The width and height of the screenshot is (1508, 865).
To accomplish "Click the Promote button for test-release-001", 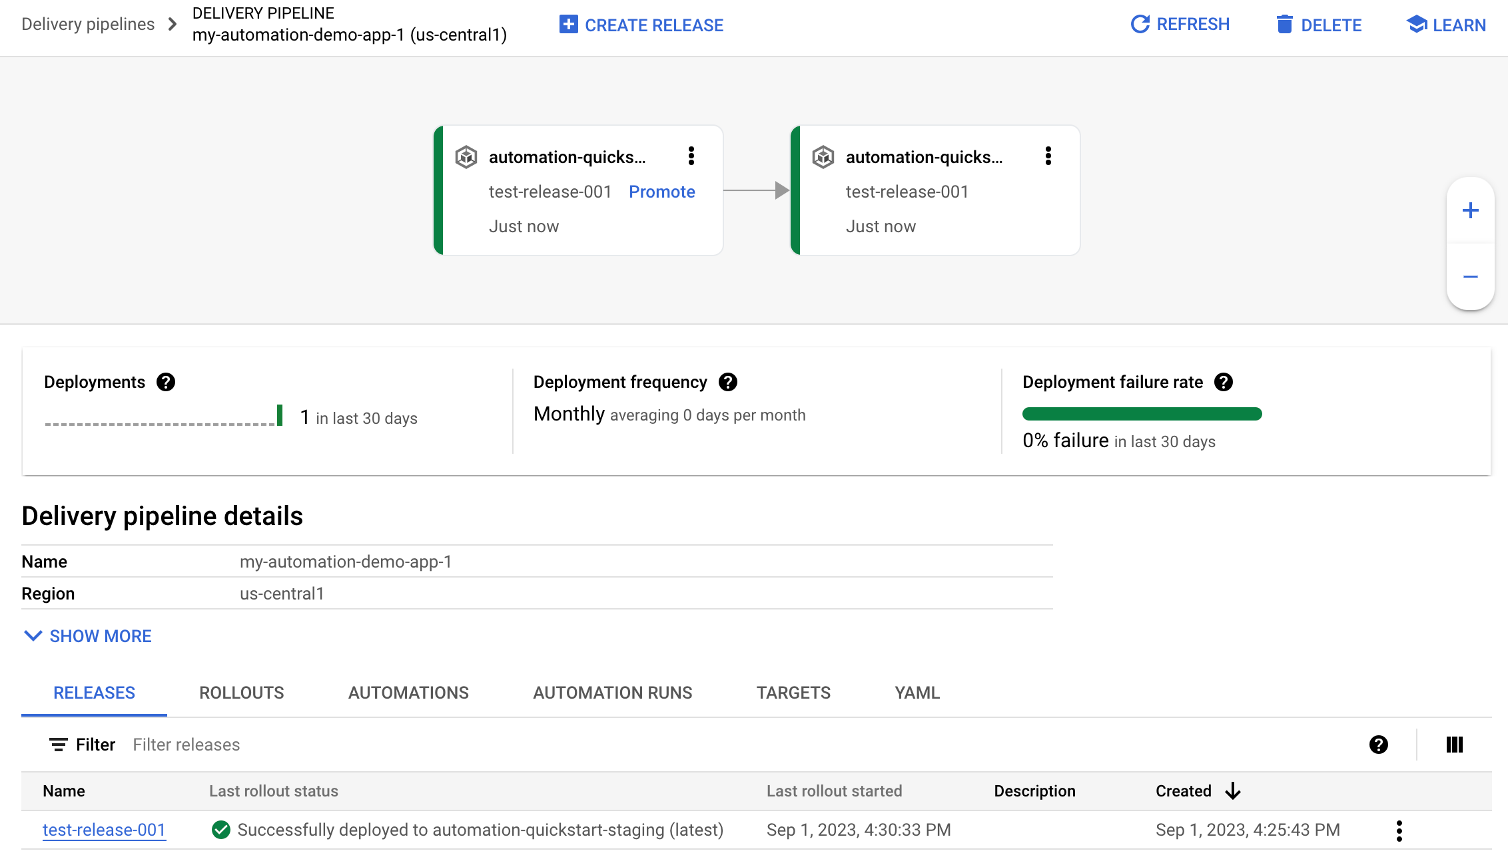I will (661, 190).
